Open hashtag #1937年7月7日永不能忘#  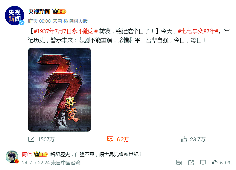pyautogui.click(x=66, y=31)
